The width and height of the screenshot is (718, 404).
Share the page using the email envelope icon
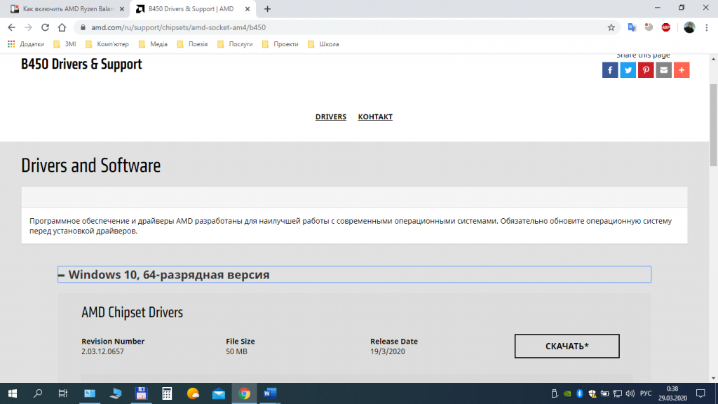click(663, 69)
